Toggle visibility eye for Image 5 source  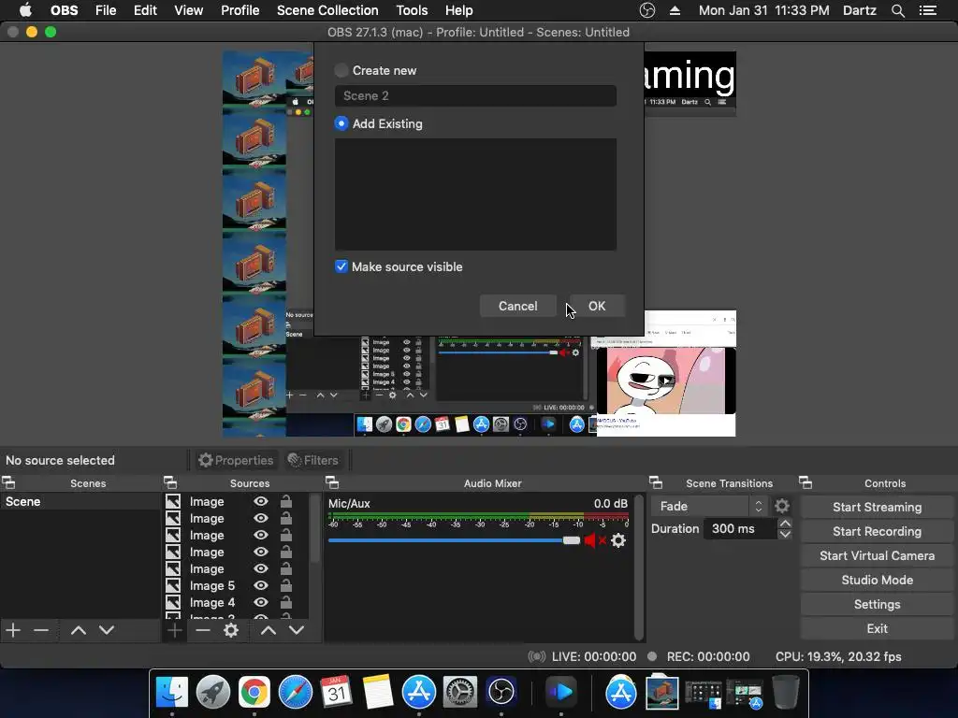pyautogui.click(x=261, y=585)
